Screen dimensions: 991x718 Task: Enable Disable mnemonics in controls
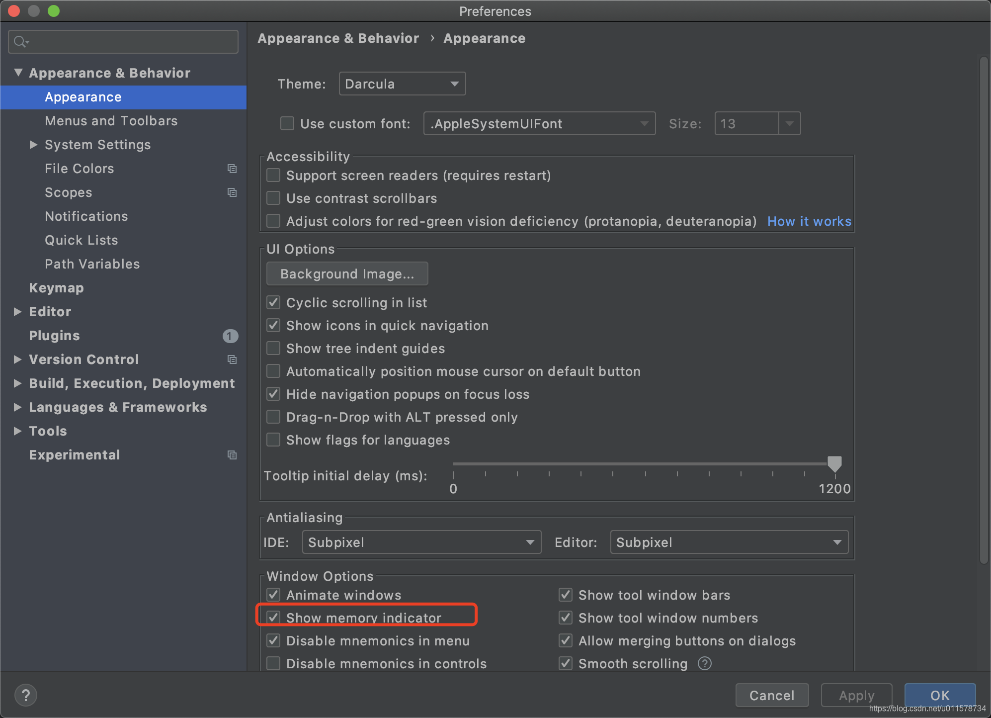coord(273,663)
